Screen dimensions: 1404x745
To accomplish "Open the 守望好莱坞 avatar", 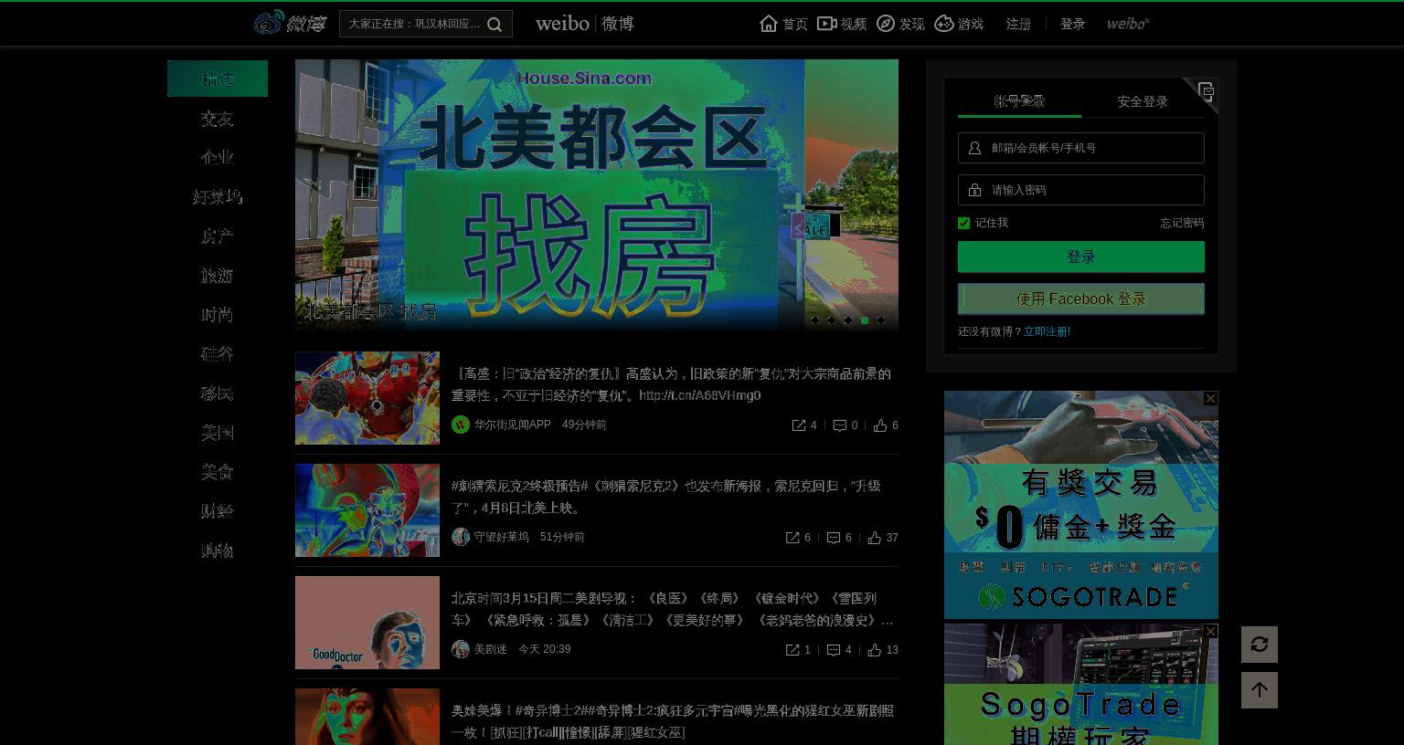I will 461,537.
